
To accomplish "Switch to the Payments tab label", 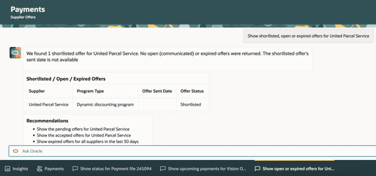I will pos(54,169).
